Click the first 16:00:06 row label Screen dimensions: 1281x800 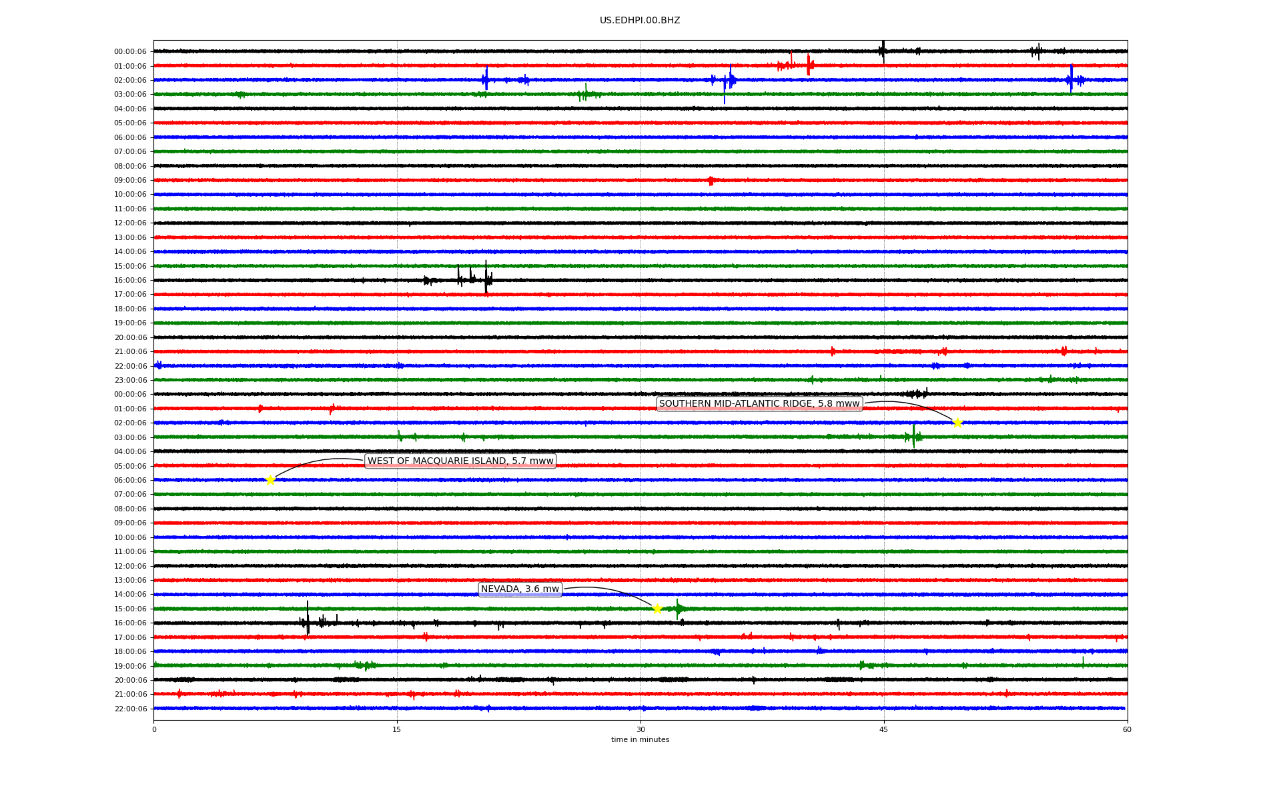130,281
